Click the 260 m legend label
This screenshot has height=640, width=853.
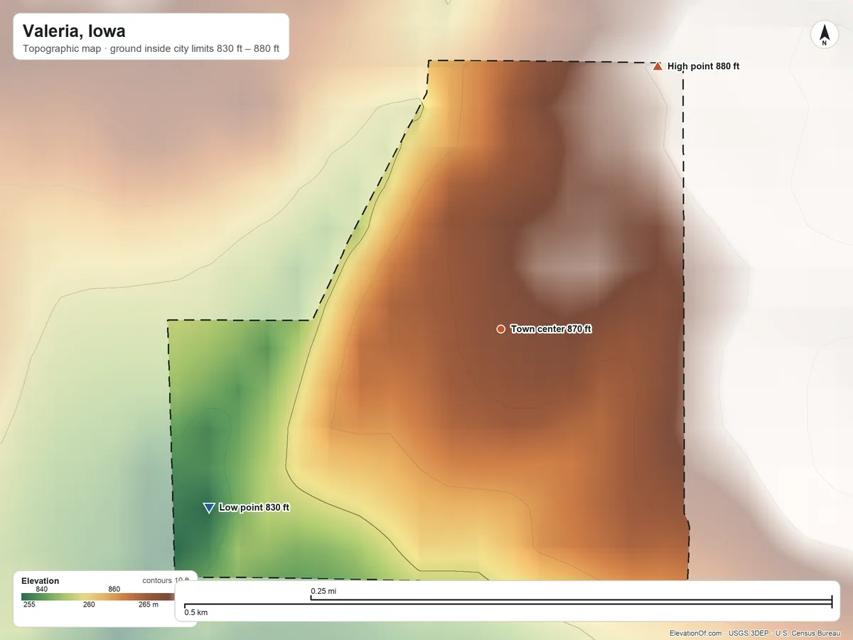click(89, 605)
